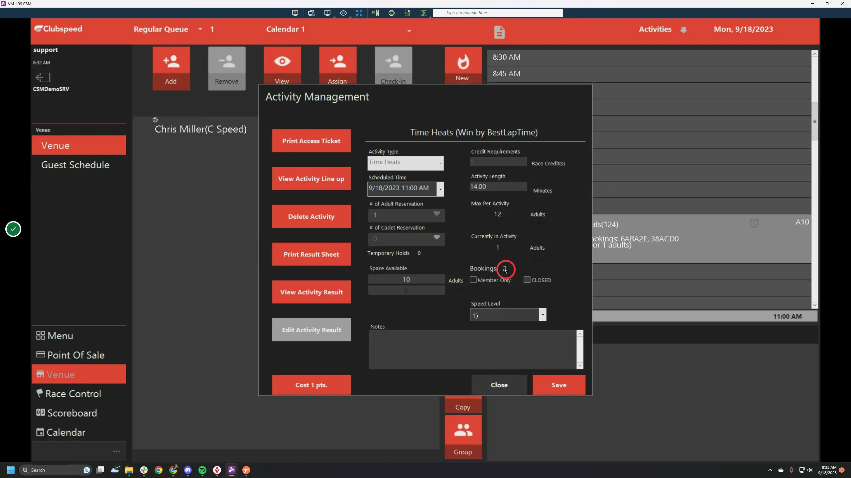
Task: Click inside the Notes text area
Action: [x=473, y=349]
